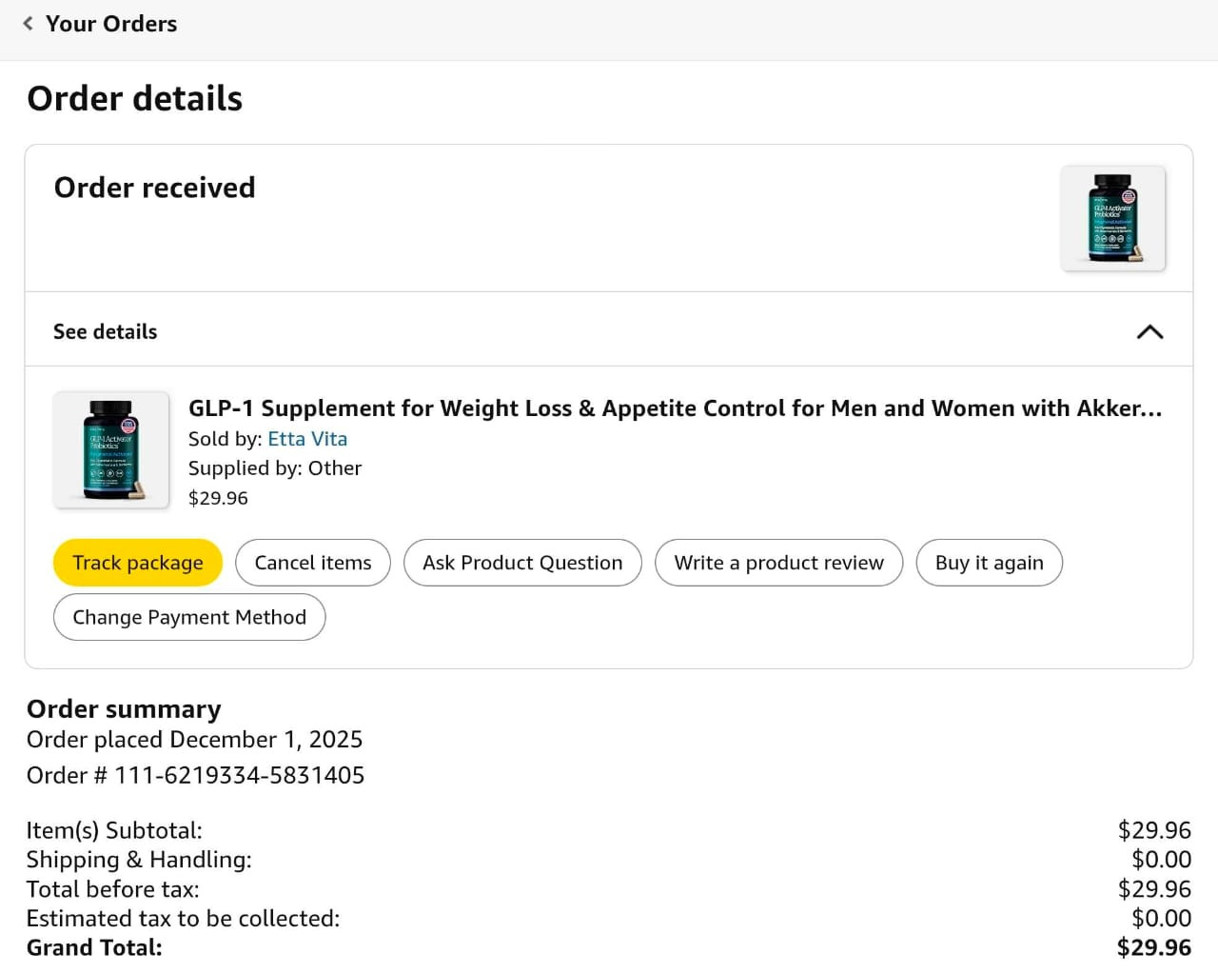The image size is (1218, 974).
Task: Click Cancel items
Action: [x=313, y=563]
